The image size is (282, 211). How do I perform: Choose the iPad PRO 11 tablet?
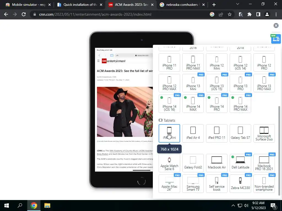[217, 133]
